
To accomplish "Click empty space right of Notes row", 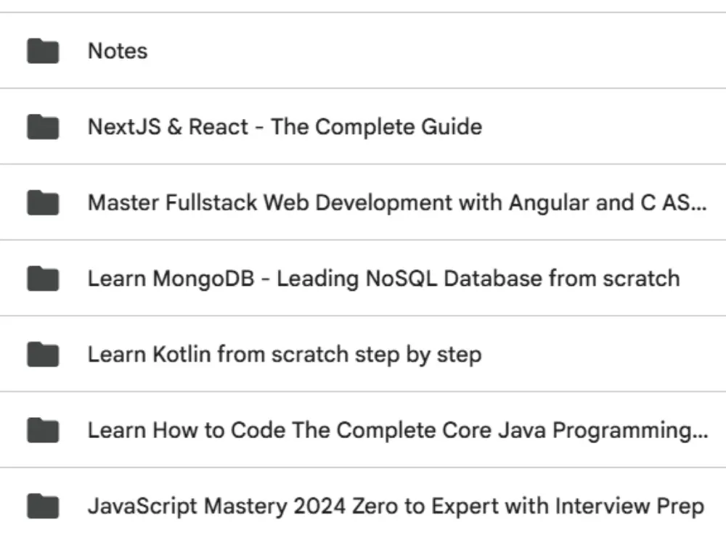I will (x=436, y=51).
